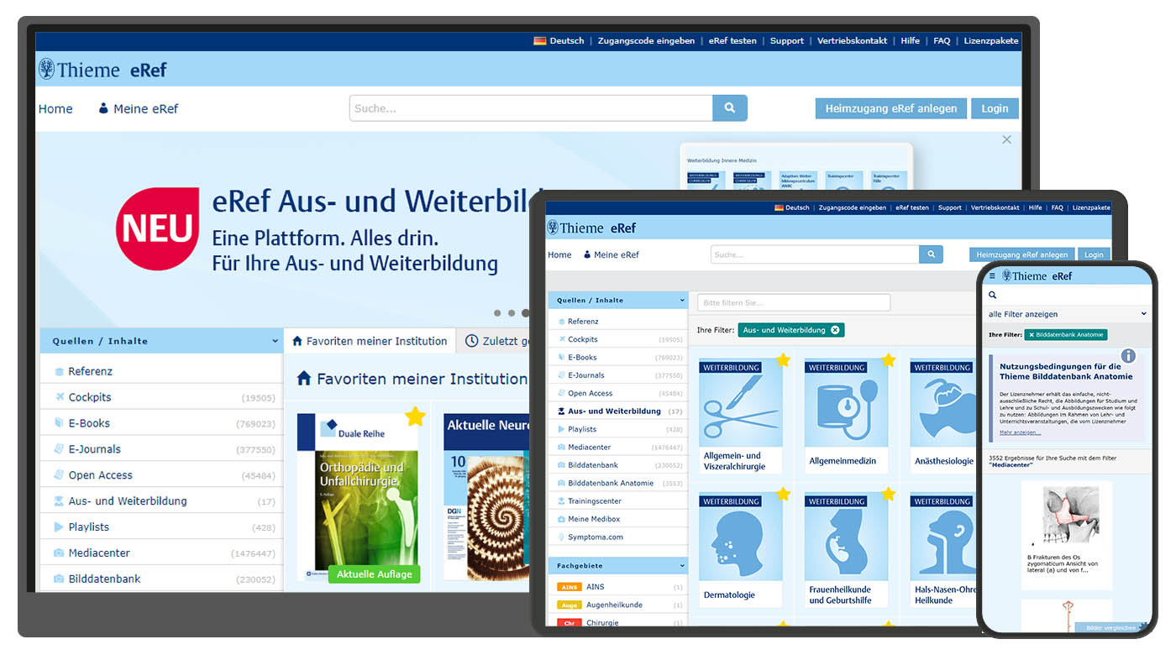
Task: Collapse the Quellen / Inhalte panel on the desktop
Action: 275,342
